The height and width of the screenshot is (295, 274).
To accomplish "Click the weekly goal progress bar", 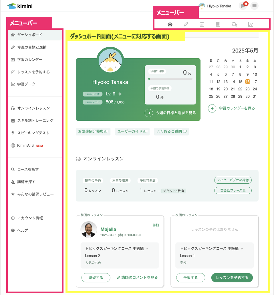I will coord(170,79).
